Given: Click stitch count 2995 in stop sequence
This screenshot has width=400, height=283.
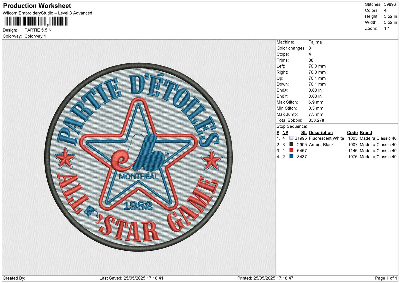Looking at the screenshot, I should coord(302,145).
